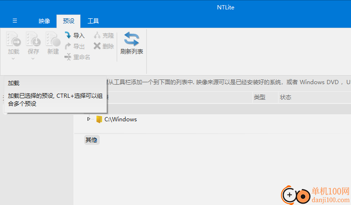Viewport: 351px width, 205px height.
Task: Click the 保存 preset icon
Action: pos(33,39)
